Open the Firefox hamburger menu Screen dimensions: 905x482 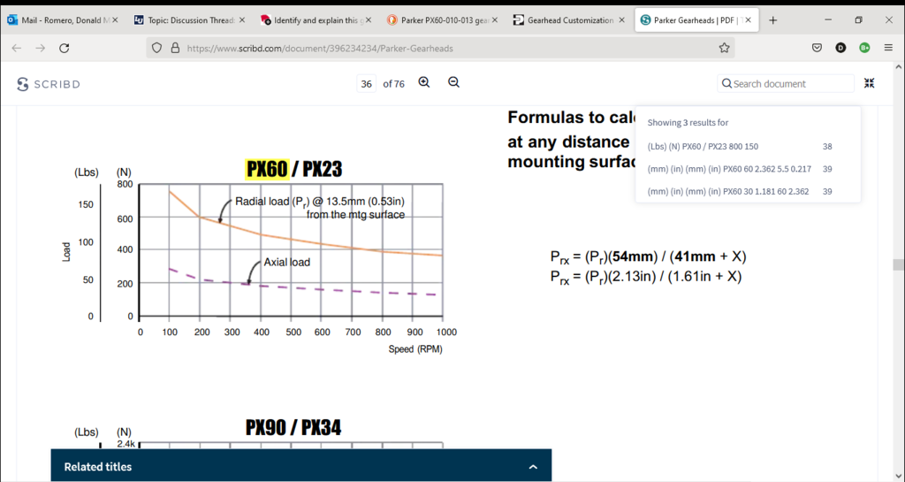pyautogui.click(x=888, y=48)
